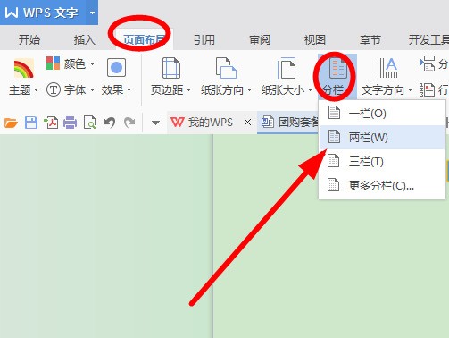Switch to the 章节 tab
This screenshot has width=449, height=338.
click(370, 39)
